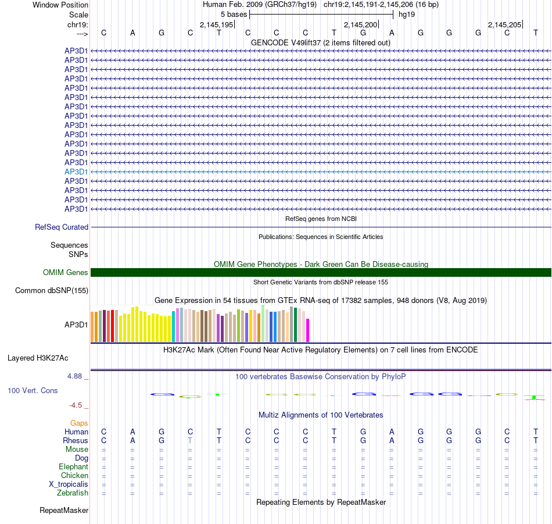Click the RepeatMasker track label
This screenshot has width=552, height=524.
click(64, 510)
